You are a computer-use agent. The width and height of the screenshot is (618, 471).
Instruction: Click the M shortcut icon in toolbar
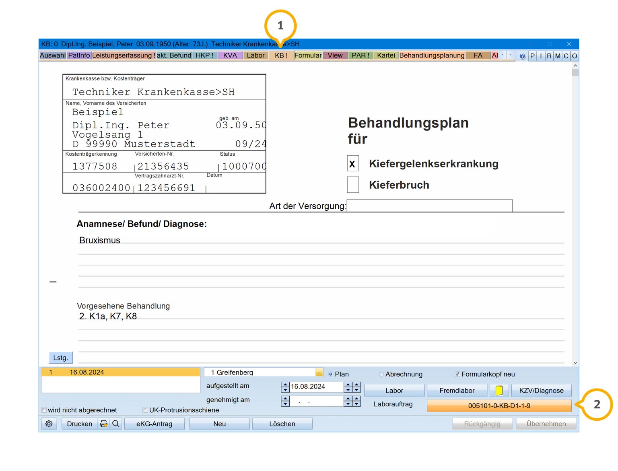click(558, 56)
